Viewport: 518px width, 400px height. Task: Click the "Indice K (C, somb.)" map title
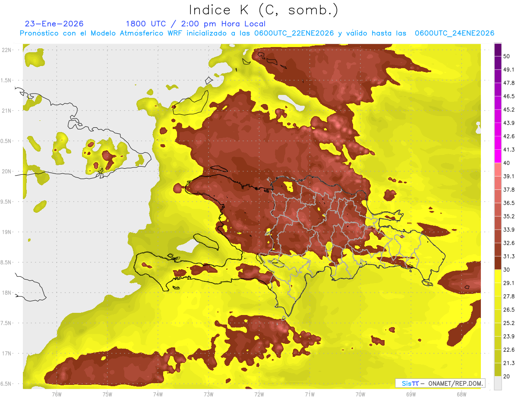(x=263, y=10)
